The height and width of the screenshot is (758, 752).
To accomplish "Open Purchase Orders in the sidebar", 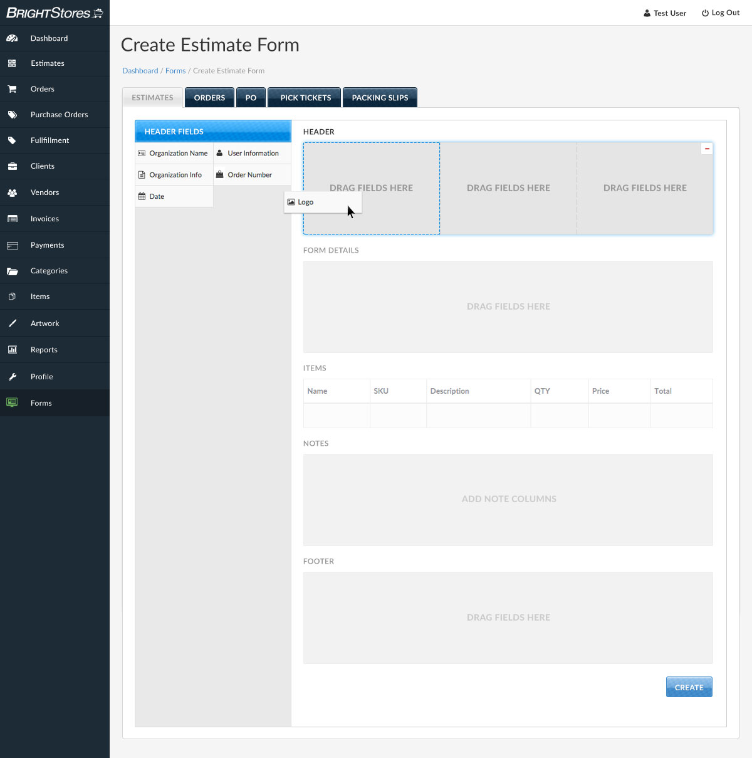I will [x=59, y=115].
